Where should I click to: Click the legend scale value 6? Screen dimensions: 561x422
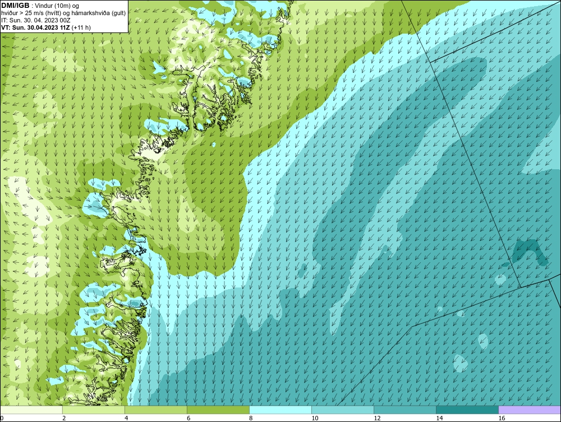(x=188, y=418)
